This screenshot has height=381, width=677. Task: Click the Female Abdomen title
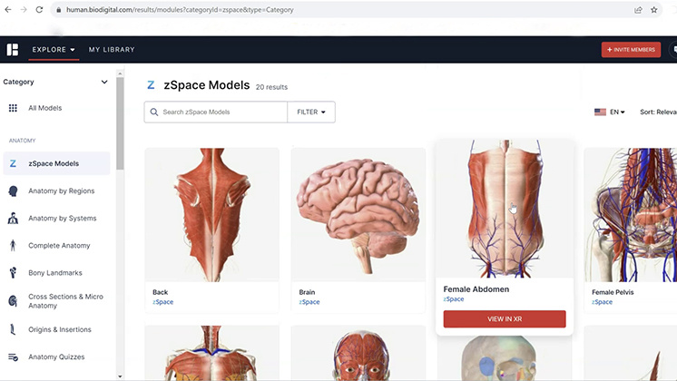[x=476, y=289]
